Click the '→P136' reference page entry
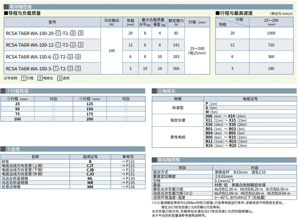The width and height of the screenshot is (298, 219). click(128, 187)
